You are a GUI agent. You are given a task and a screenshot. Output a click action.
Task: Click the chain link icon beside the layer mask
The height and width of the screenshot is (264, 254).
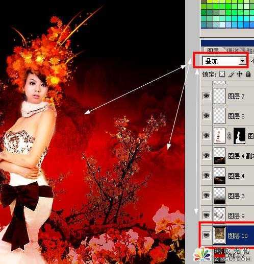pos(230,136)
